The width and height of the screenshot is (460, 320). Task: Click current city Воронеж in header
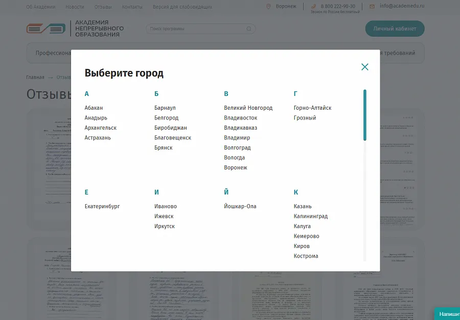click(x=286, y=6)
